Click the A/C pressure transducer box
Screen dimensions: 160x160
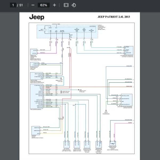coord(127,50)
